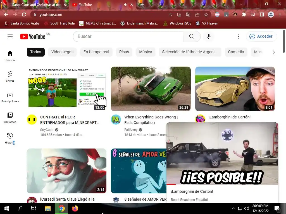
Task: Bookmark this page with star icon
Action: pyautogui.click(x=206, y=14)
